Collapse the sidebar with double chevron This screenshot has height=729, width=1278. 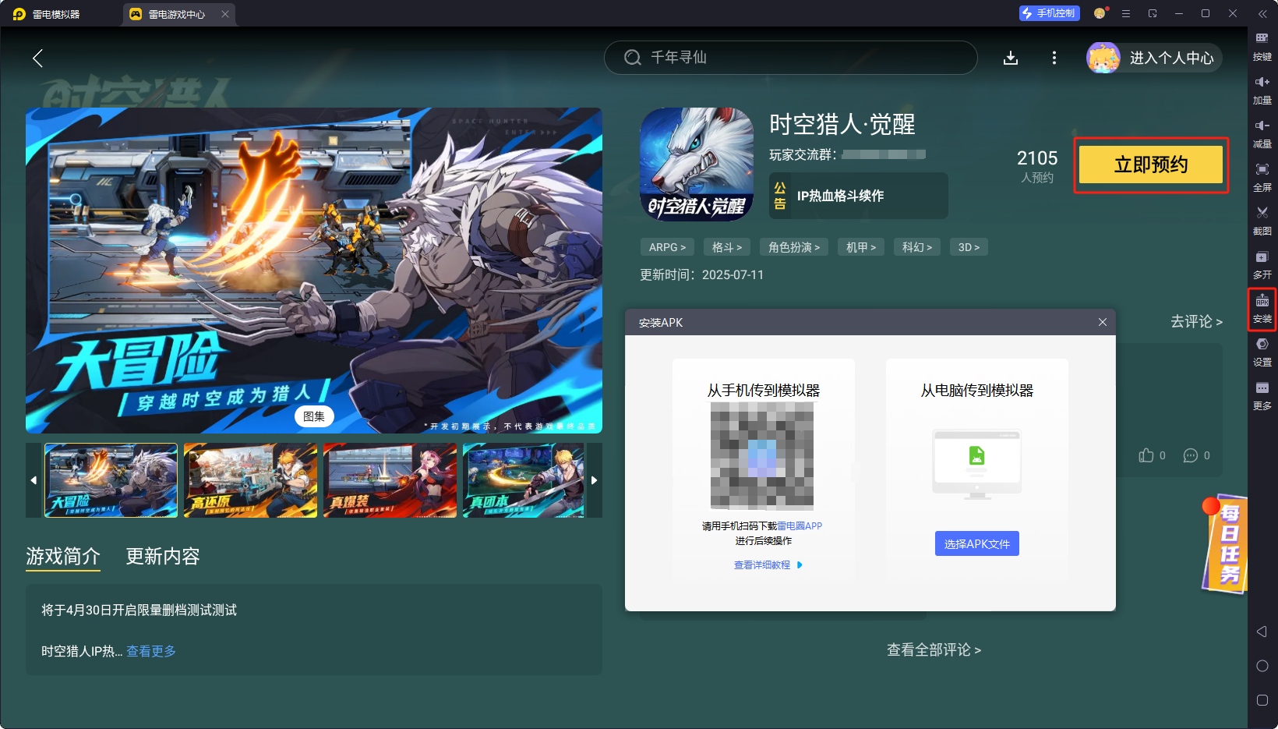pos(1262,13)
